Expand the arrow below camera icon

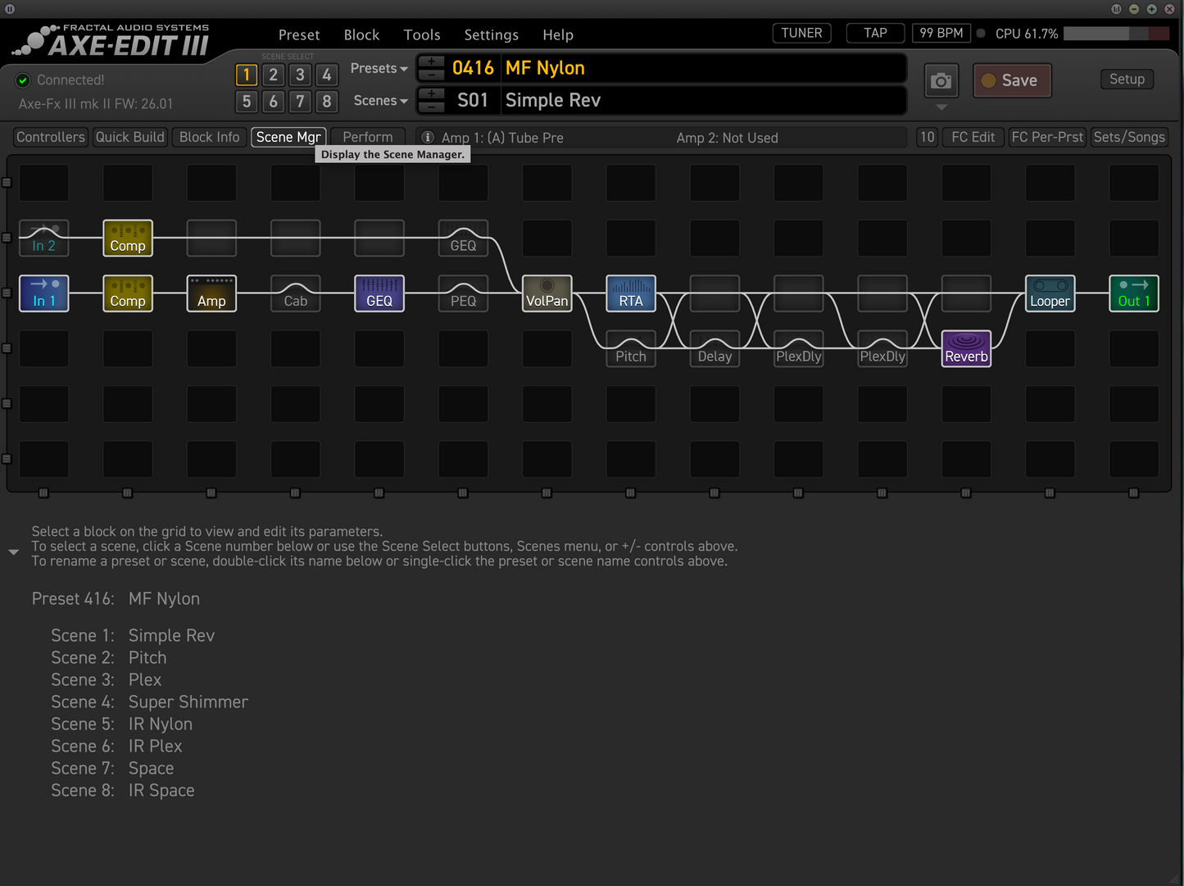(941, 107)
